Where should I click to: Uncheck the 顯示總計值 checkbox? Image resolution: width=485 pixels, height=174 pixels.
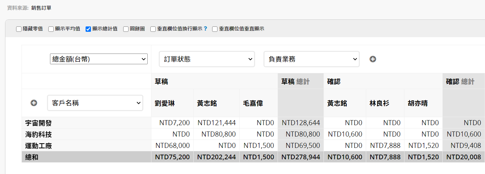point(88,29)
